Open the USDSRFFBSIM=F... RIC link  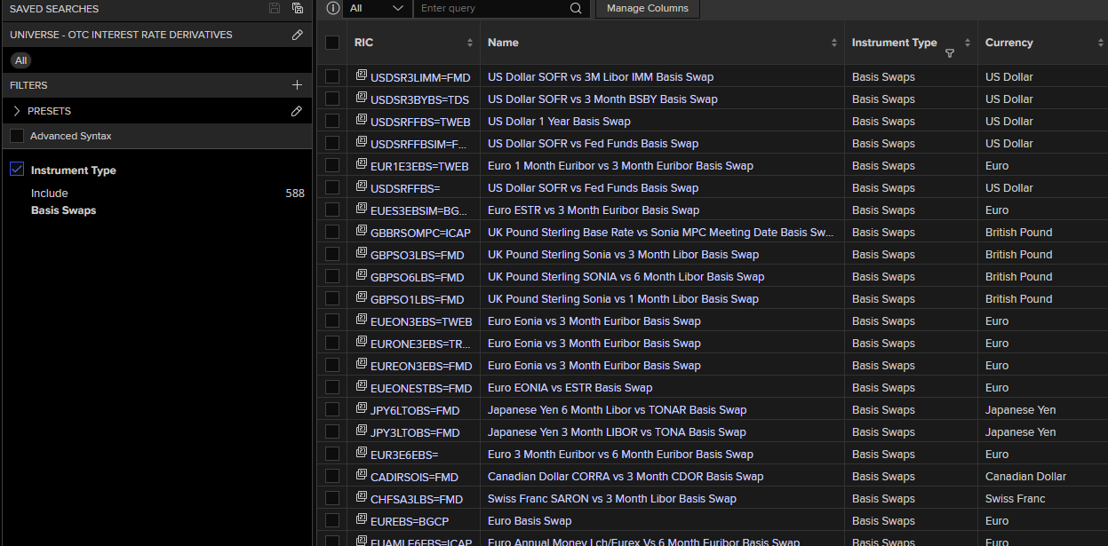(x=418, y=144)
